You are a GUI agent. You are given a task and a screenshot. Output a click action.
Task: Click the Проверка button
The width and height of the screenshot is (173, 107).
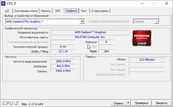click(x=141, y=103)
